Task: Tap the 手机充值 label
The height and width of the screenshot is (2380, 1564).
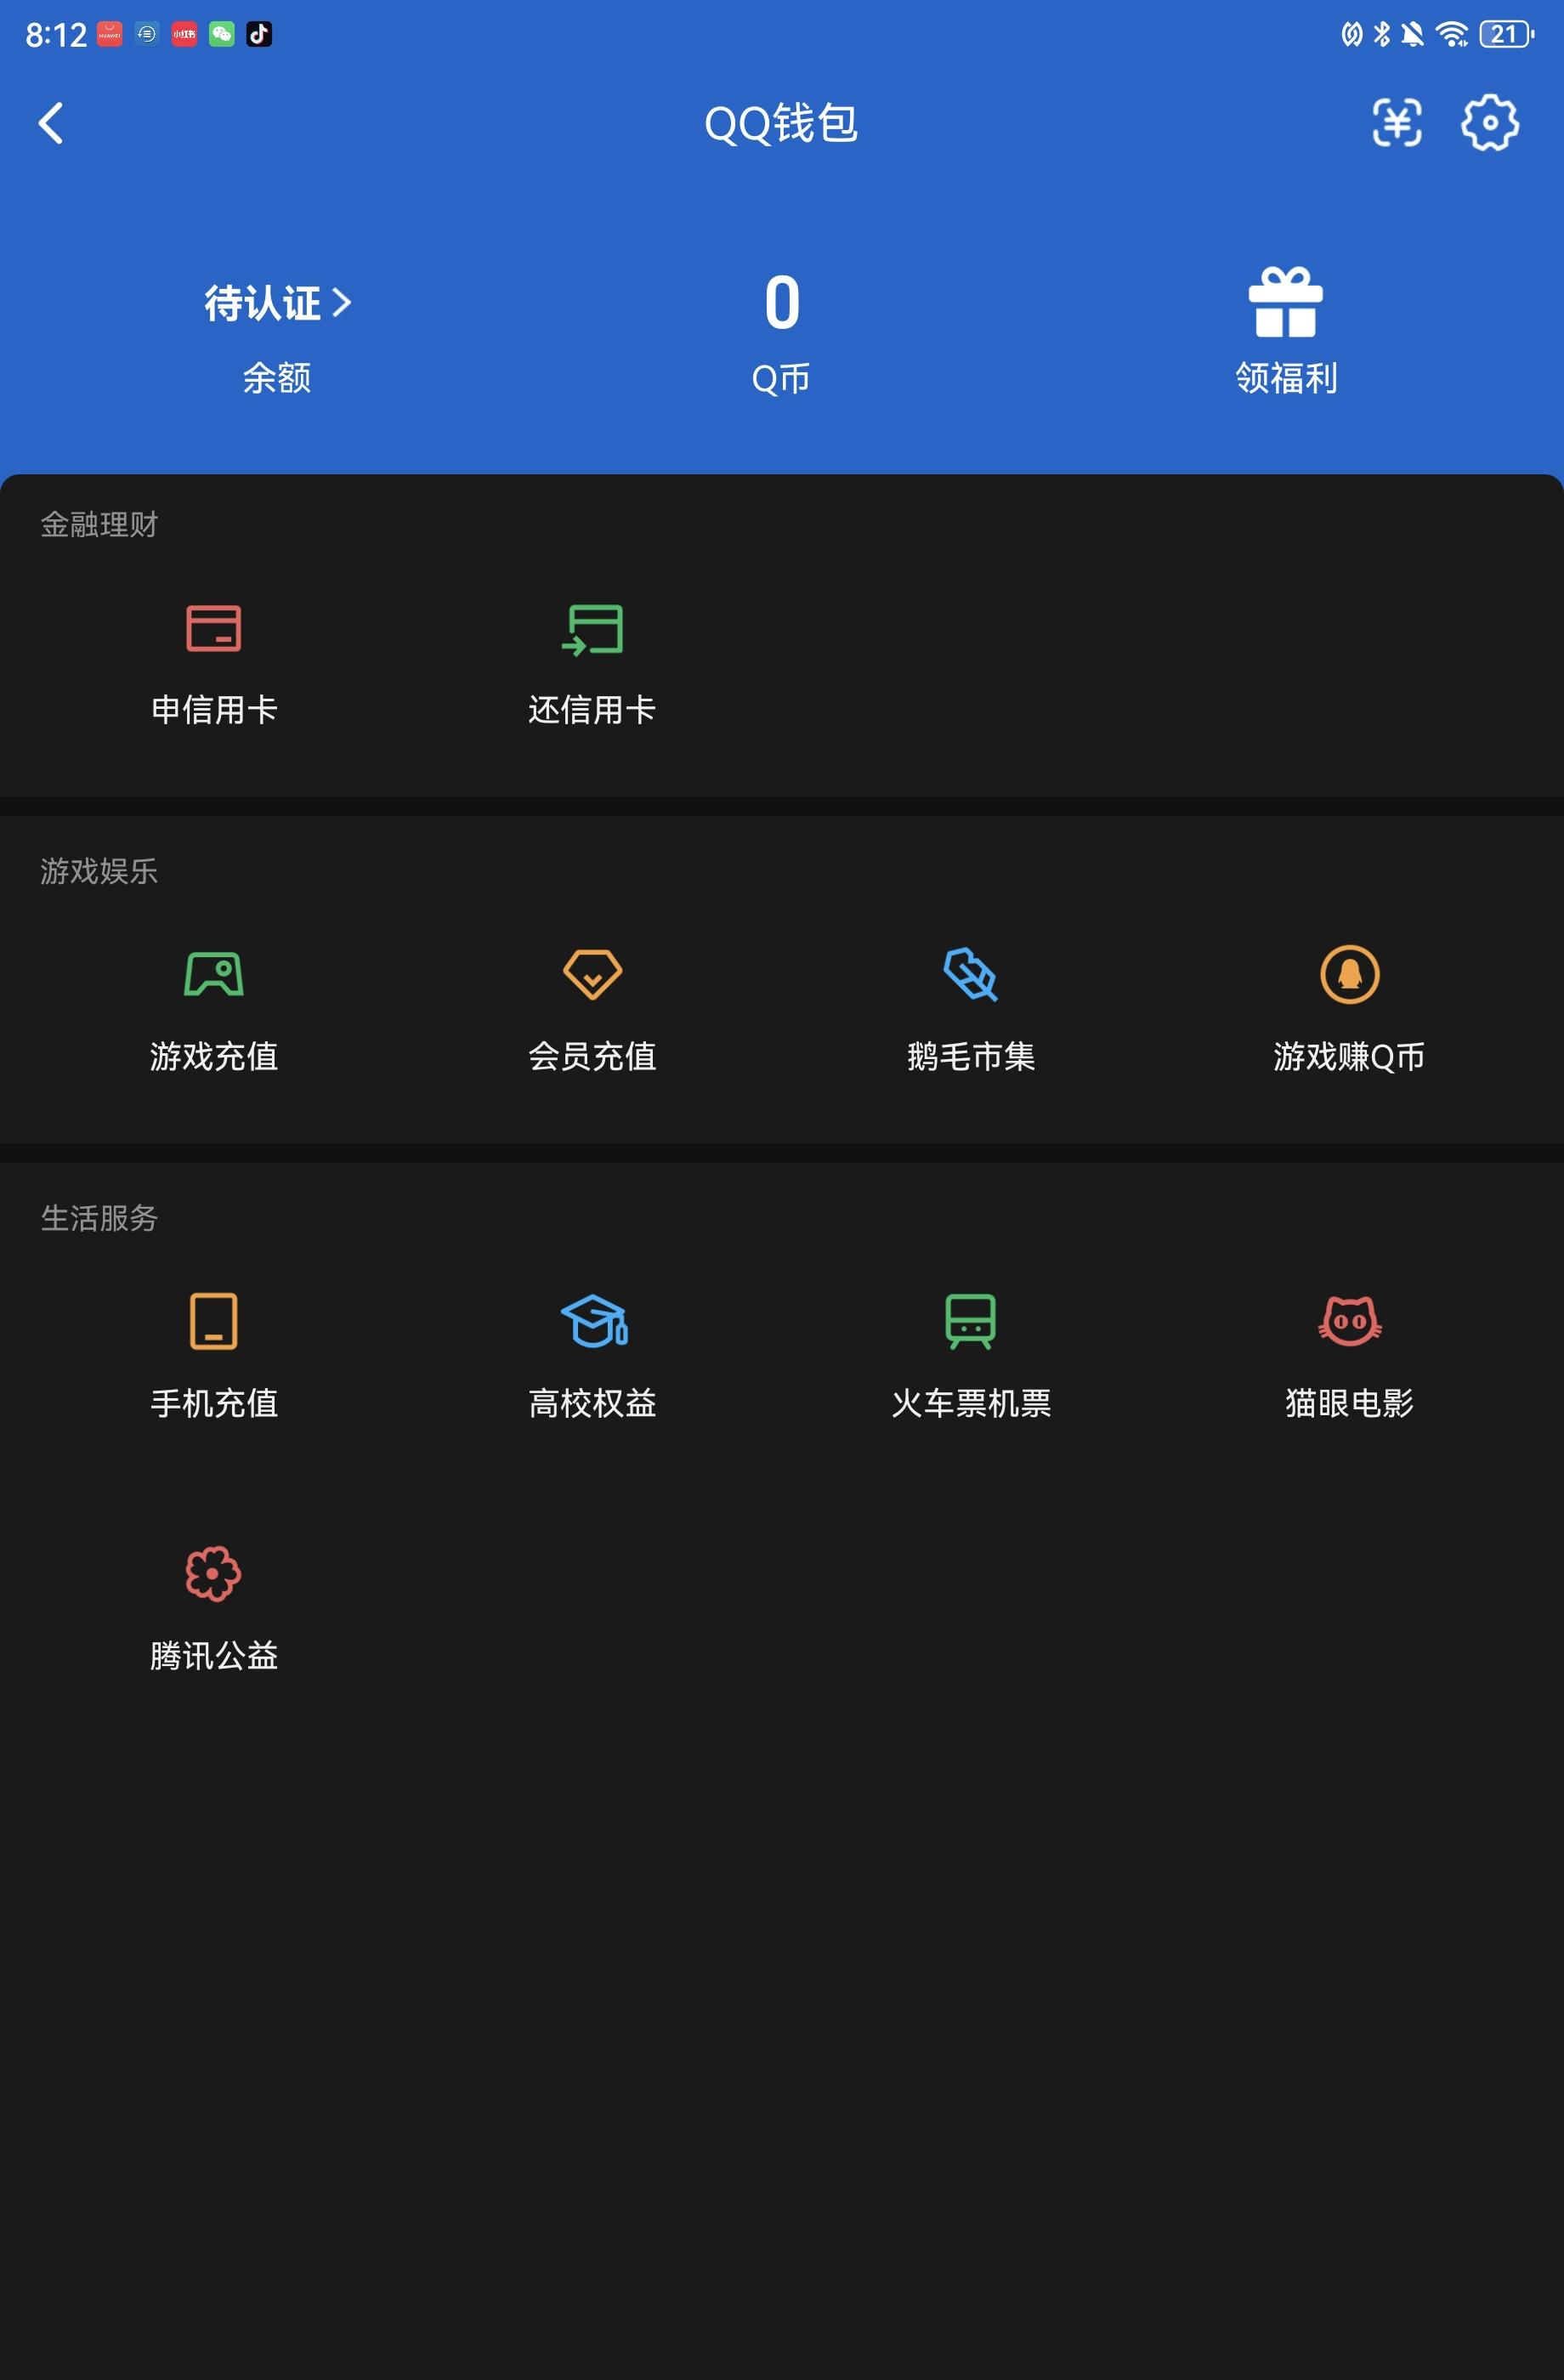Action: tap(214, 1403)
